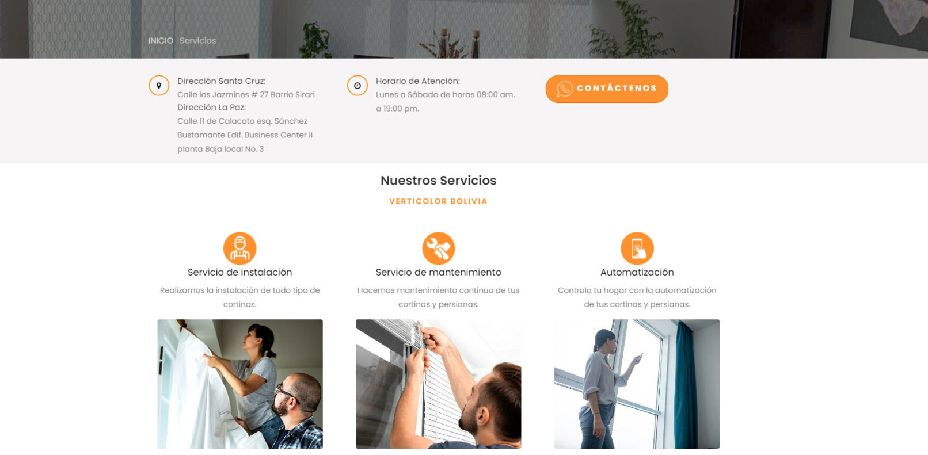Open the blinds maintenance photo
Viewport: 928px width, 455px height.
point(439,384)
